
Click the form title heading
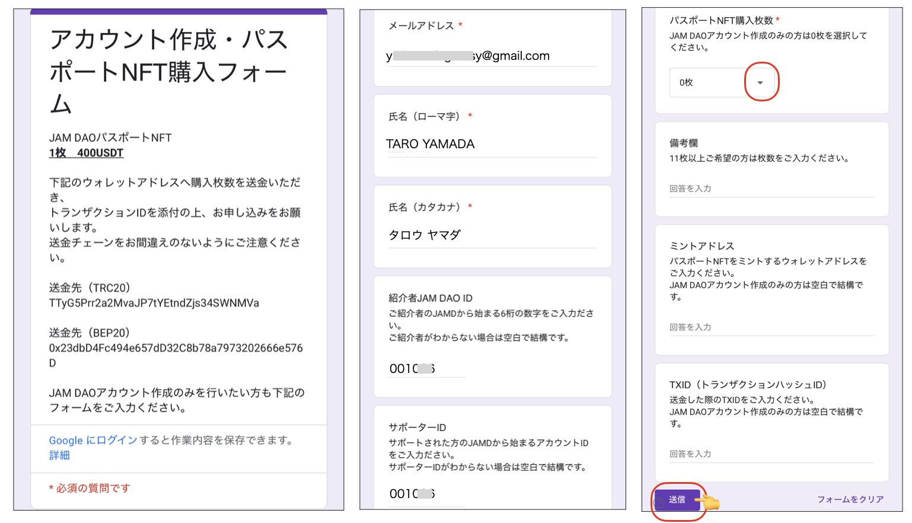pos(169,72)
